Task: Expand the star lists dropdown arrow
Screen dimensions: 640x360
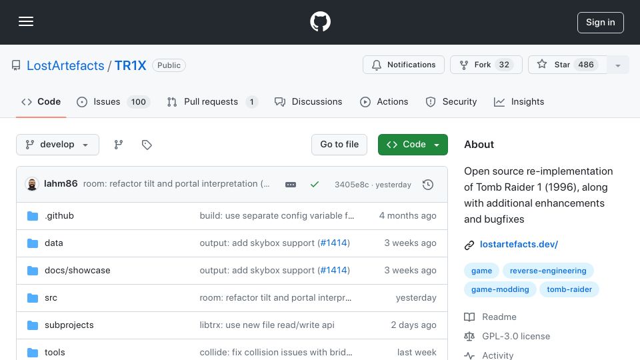Action: tap(617, 65)
